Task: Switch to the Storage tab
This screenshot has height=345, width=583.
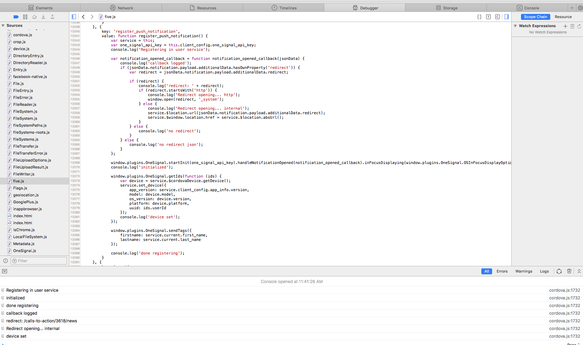Action: 446,8
